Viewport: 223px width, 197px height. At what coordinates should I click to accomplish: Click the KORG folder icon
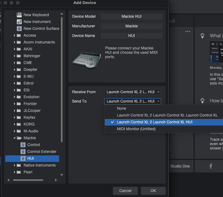point(19,124)
